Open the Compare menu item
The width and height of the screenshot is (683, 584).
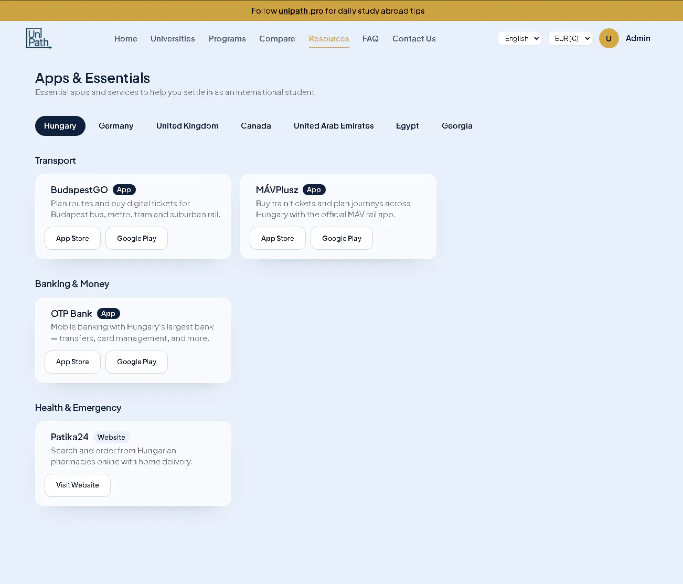click(277, 39)
